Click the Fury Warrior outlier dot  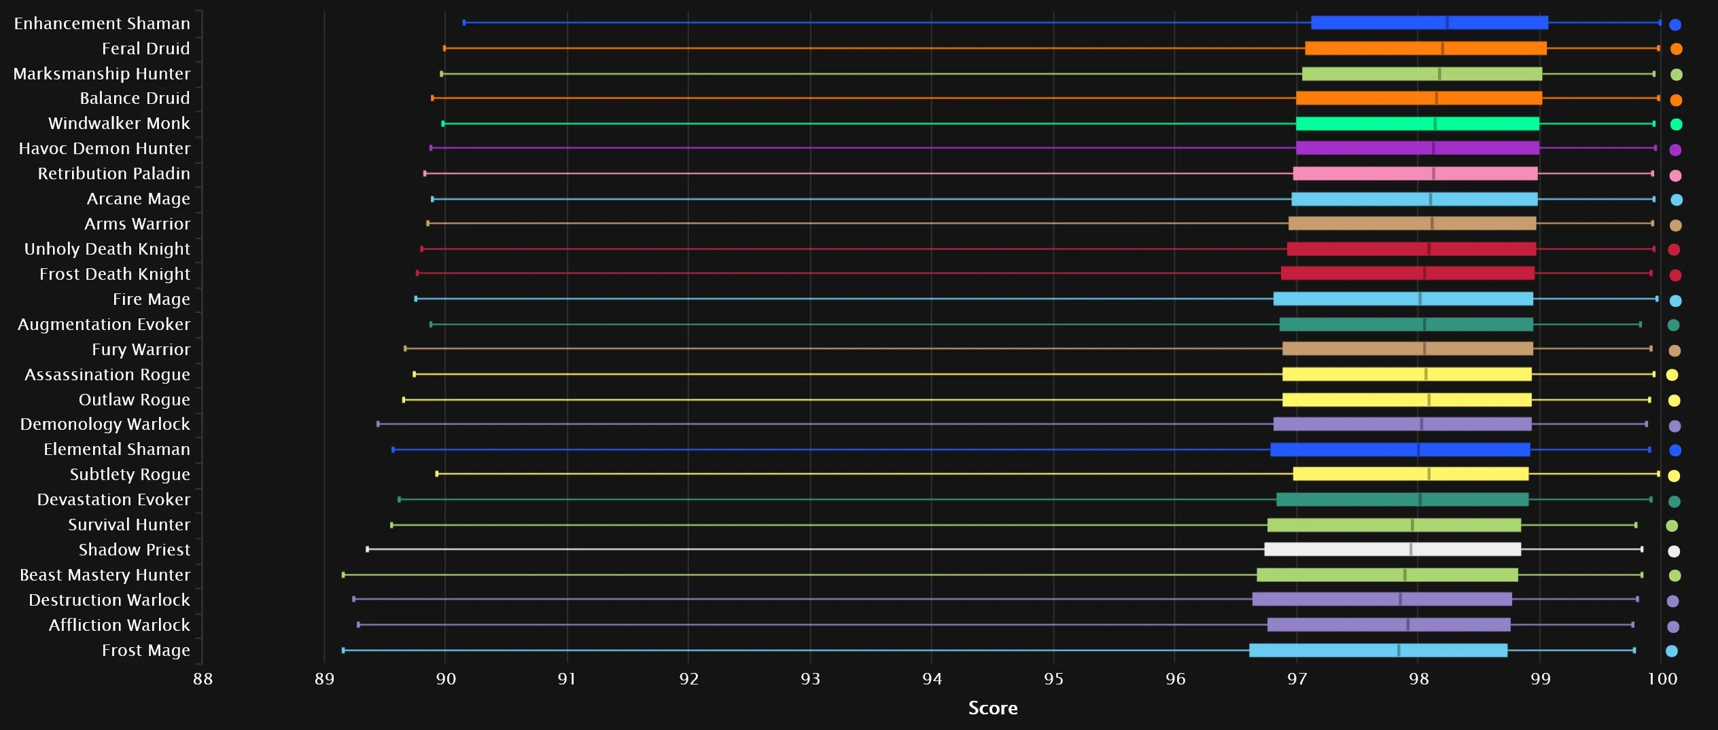tap(1675, 351)
